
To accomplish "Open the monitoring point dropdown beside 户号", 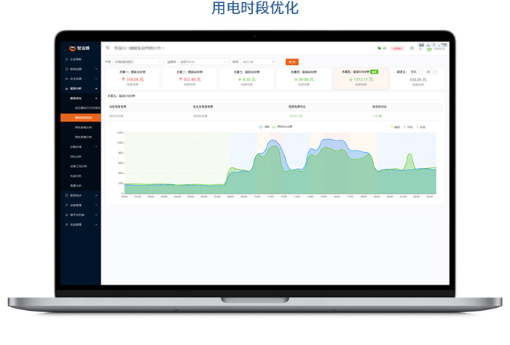I will [x=203, y=62].
